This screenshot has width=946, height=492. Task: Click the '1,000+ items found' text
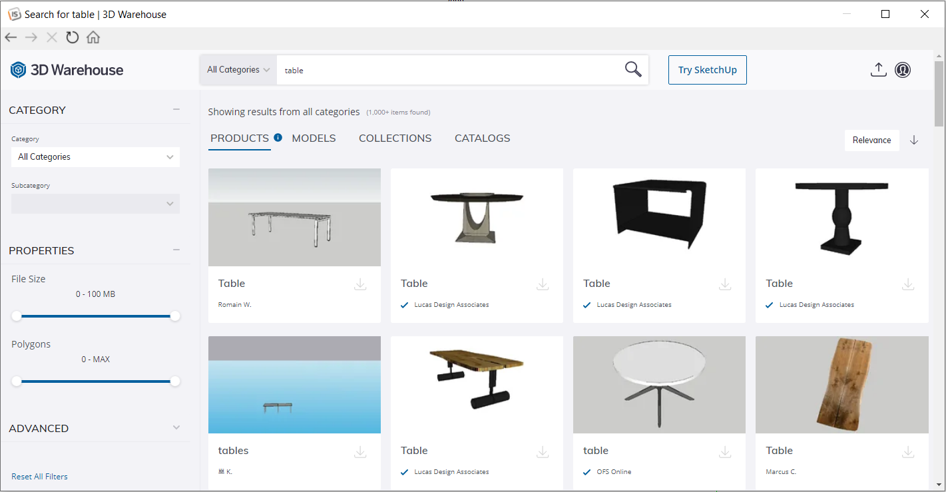(x=398, y=113)
